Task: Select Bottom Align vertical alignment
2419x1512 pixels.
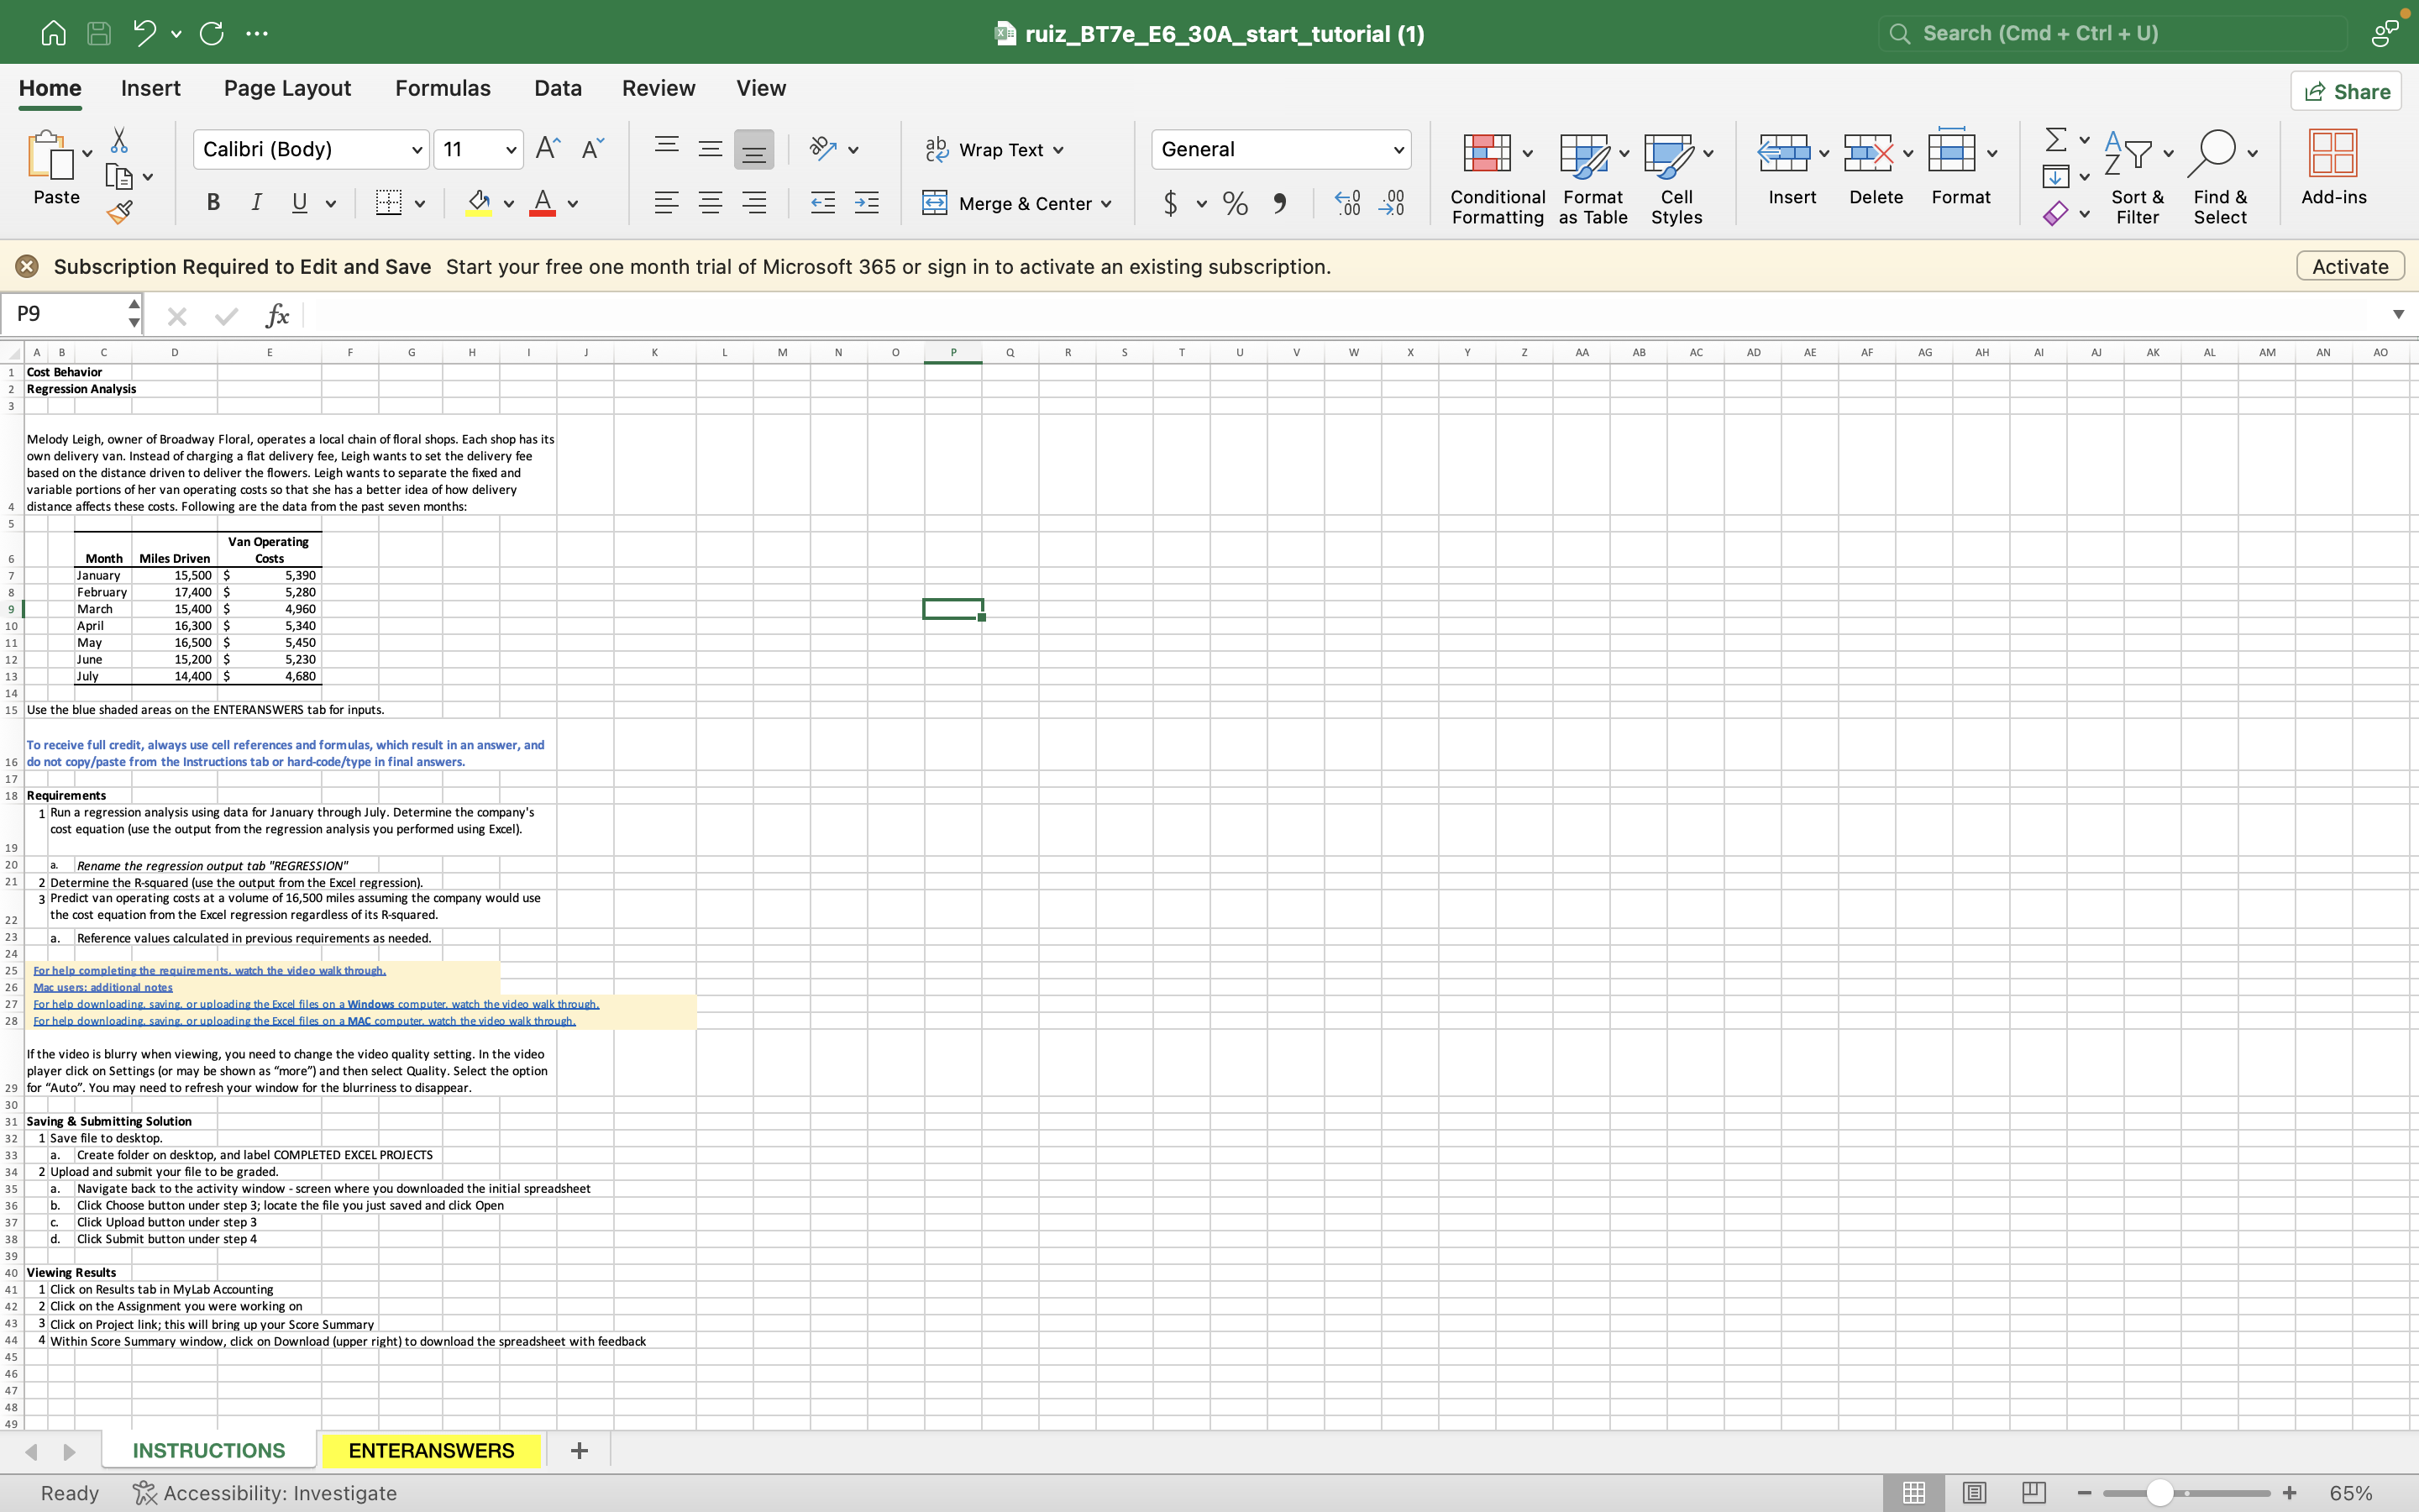Action: click(753, 149)
